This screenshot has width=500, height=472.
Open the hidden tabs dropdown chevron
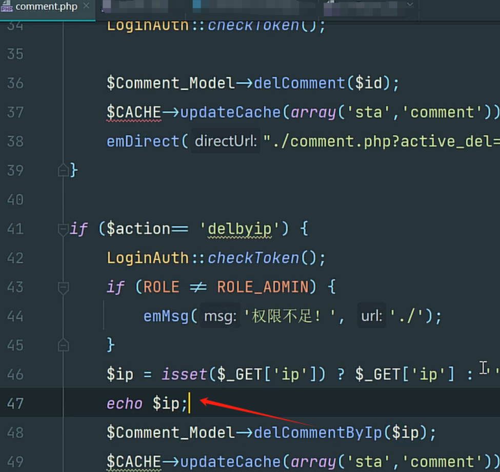tap(409, 5)
